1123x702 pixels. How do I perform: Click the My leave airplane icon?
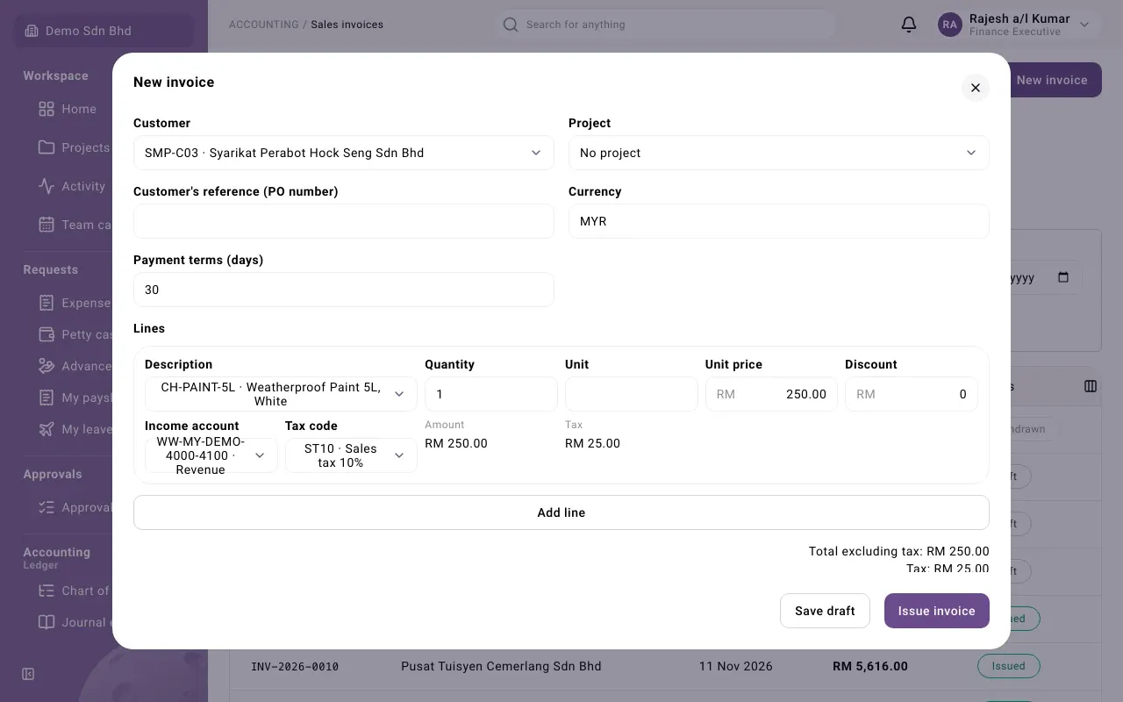coord(46,429)
